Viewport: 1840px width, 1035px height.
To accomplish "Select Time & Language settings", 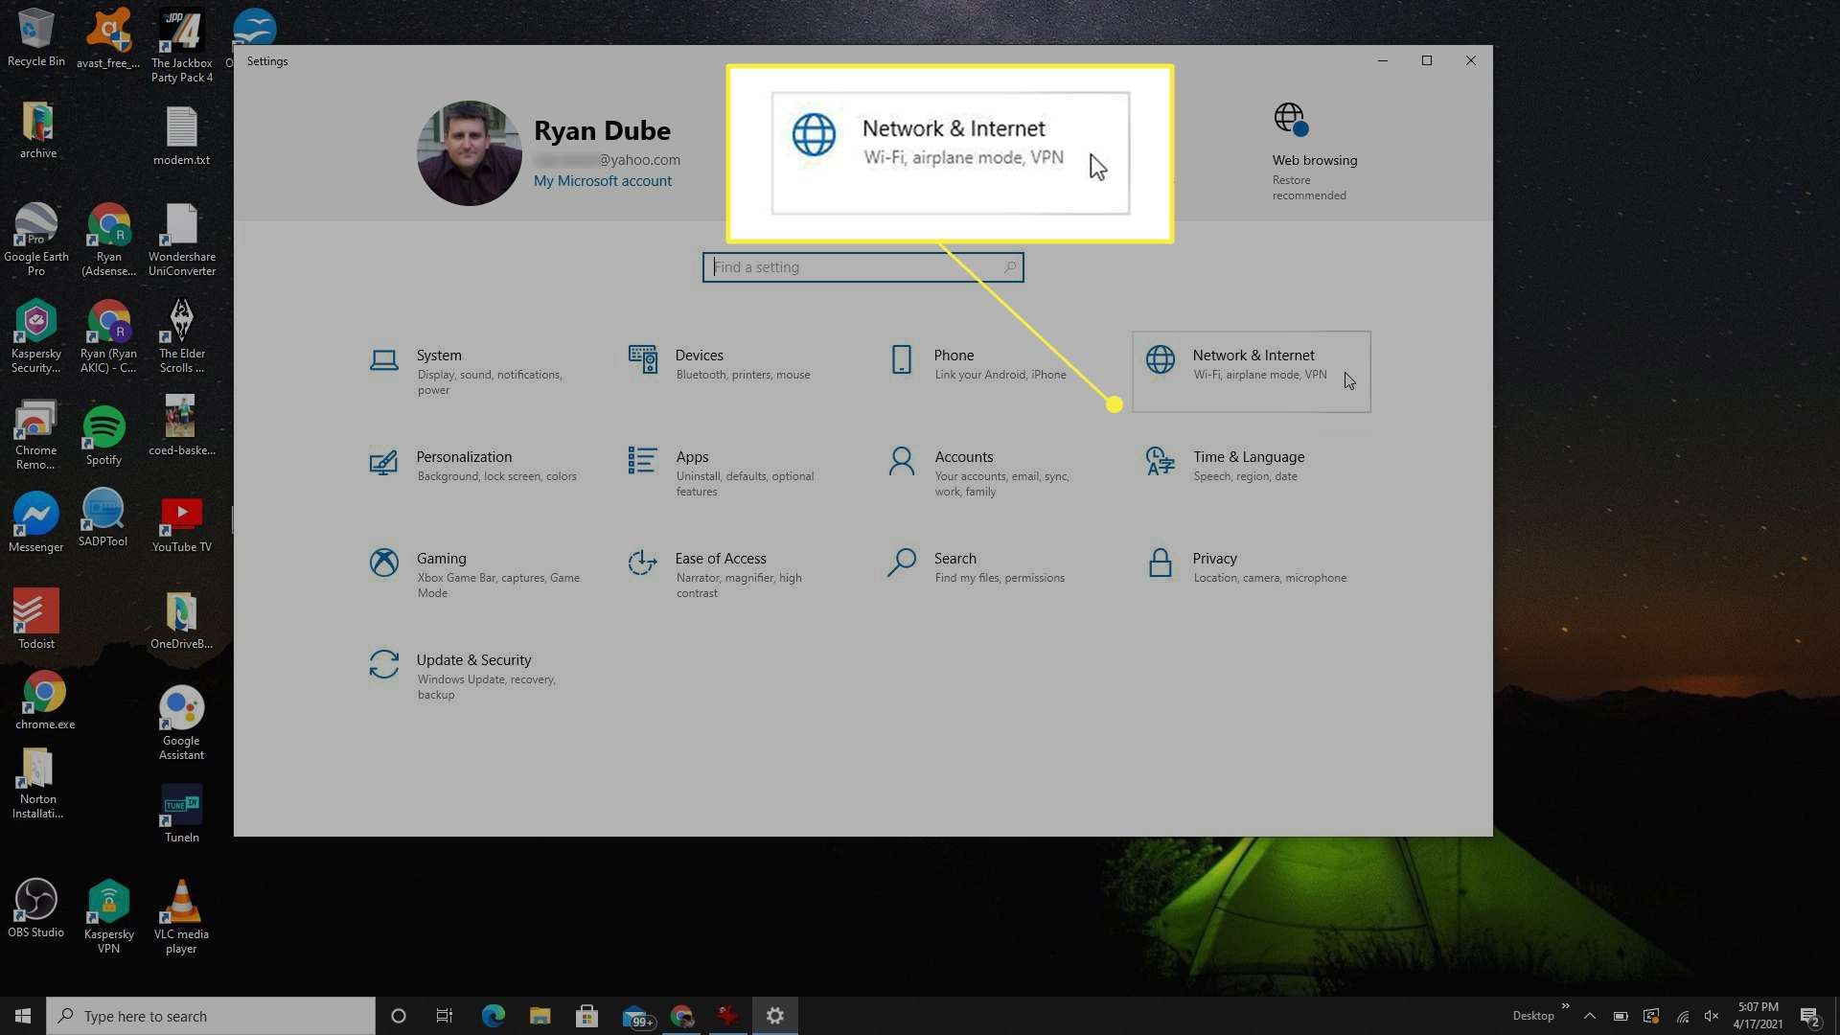I will (1249, 465).
